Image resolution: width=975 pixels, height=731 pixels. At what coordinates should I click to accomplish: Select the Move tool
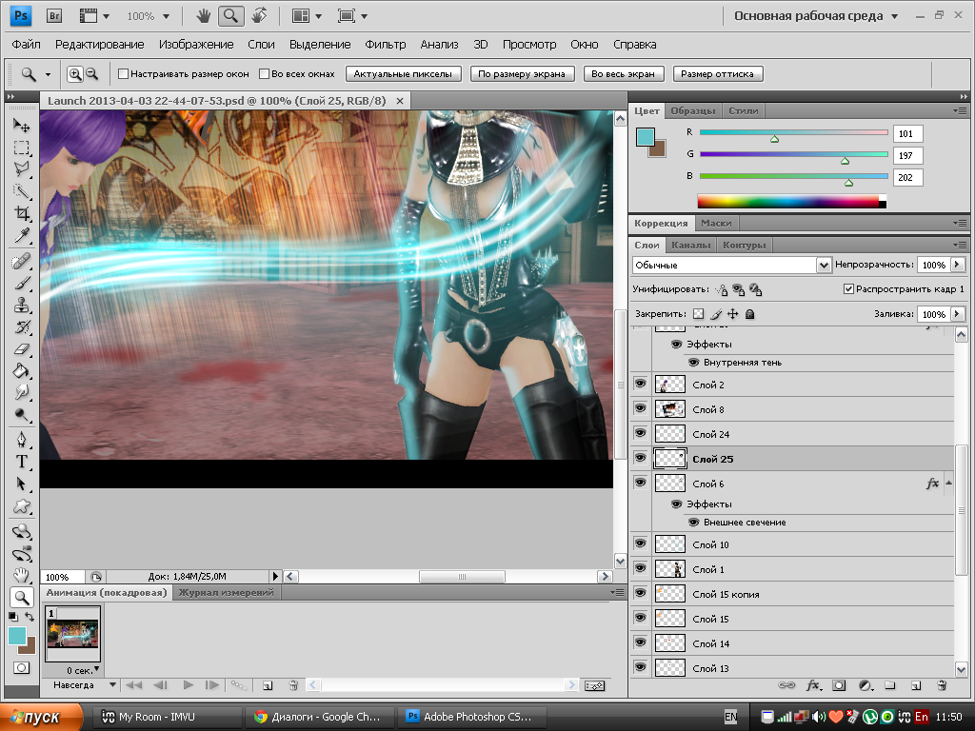pos(21,126)
